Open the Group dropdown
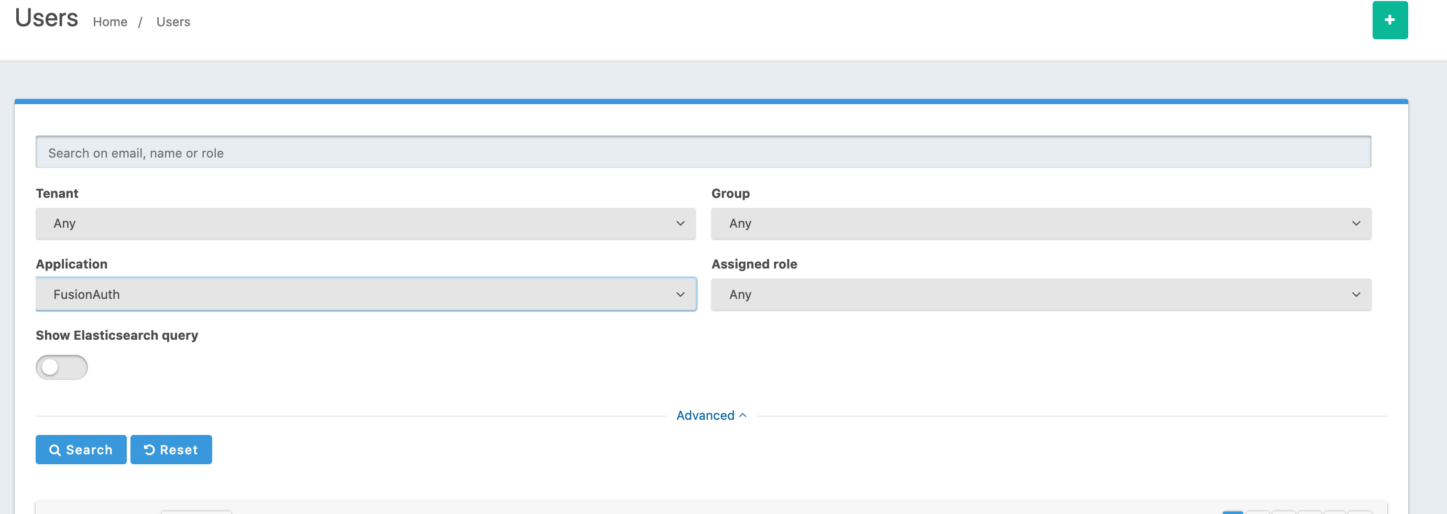The height and width of the screenshot is (514, 1447). [1041, 224]
